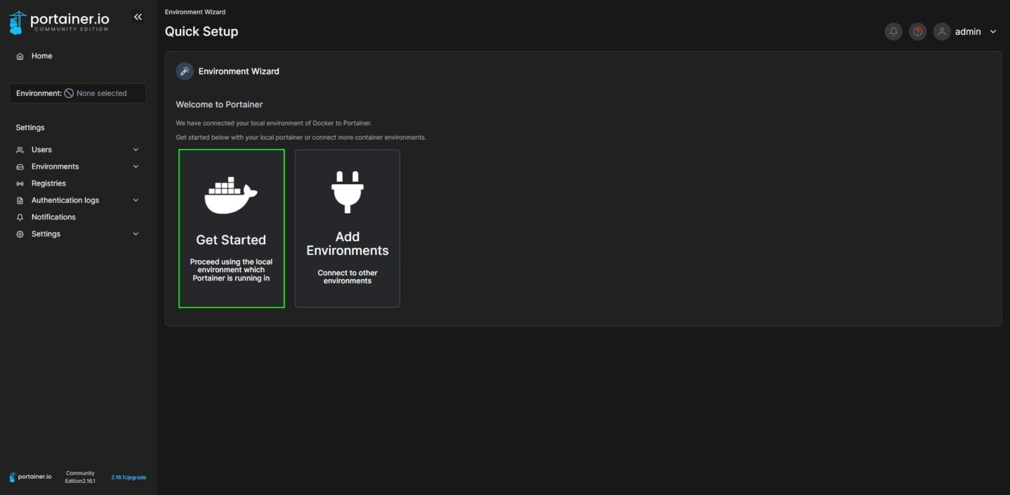The image size is (1010, 495).
Task: Click the plug icon on Add Environments
Action: [x=347, y=192]
